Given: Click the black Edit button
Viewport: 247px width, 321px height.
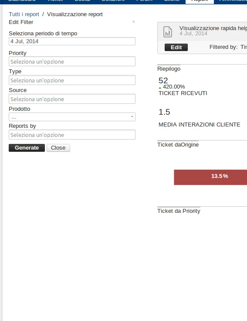Looking at the screenshot, I should click(x=176, y=47).
